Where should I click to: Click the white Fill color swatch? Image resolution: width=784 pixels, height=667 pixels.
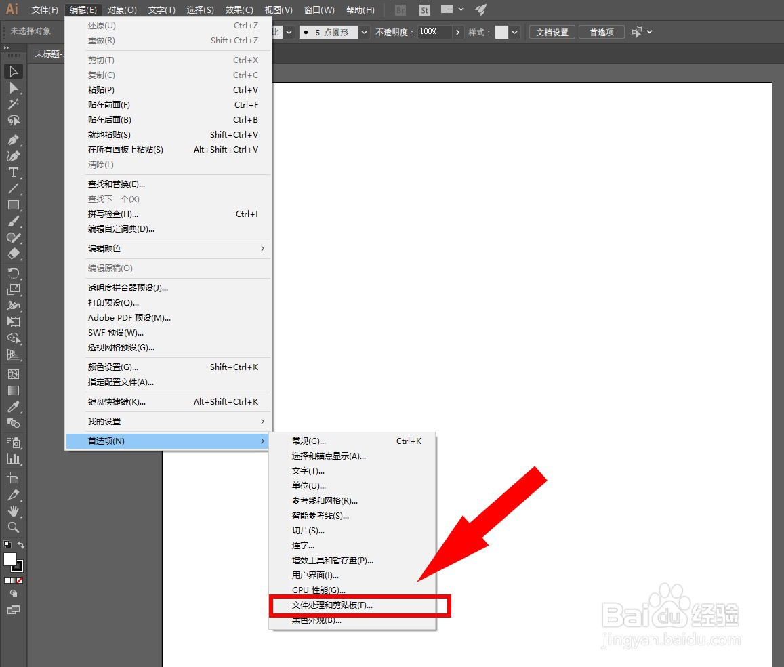10,559
